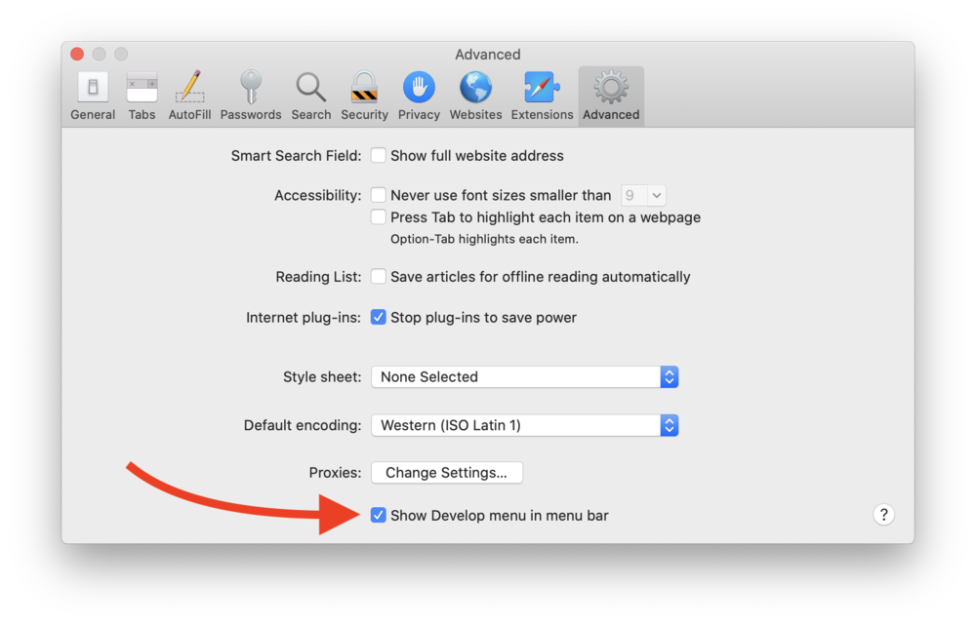Viewport: 976px width, 625px height.
Task: Open the Passwords key icon pane
Action: pos(251,97)
